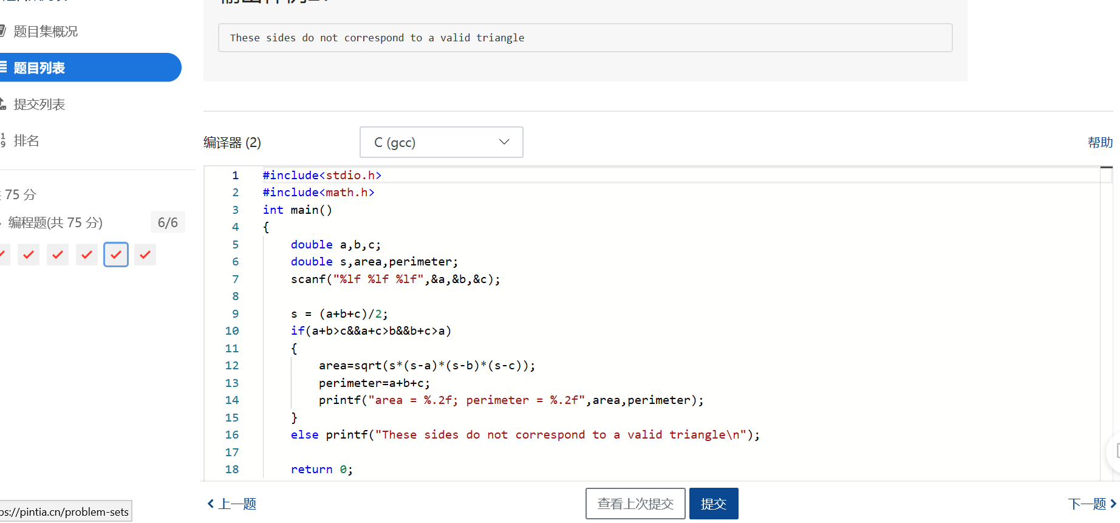
Task: Go to the 排名 ranking page
Action: [26, 141]
